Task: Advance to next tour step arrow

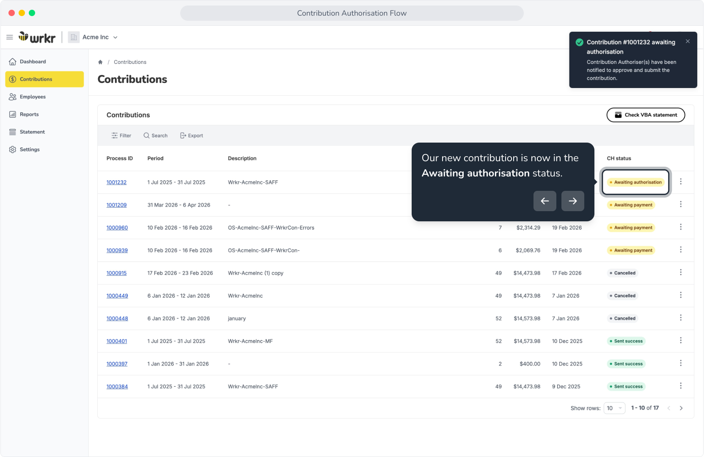Action: click(x=573, y=201)
